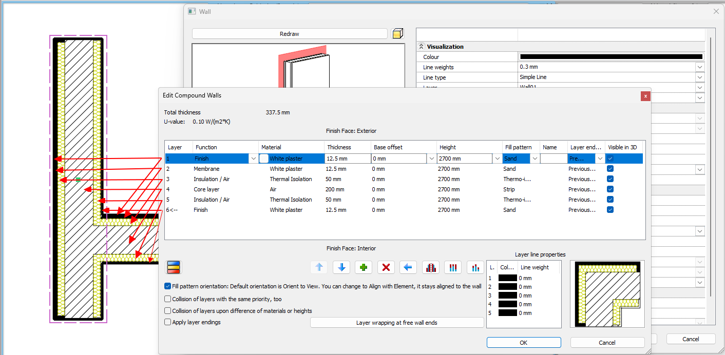Image resolution: width=725 pixels, height=355 pixels.
Task: Click the Thickness column header
Action: (x=347, y=147)
